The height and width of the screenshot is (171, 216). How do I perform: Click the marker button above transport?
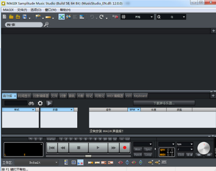tap(51, 139)
